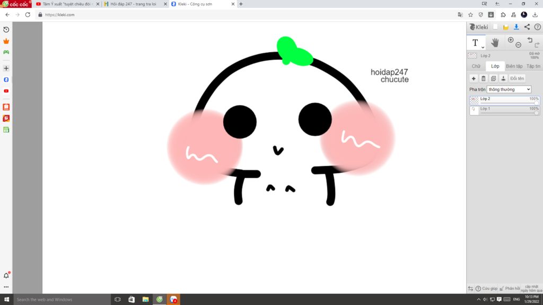Screen dimensions: 543x305
Task: Open the browser translate icon
Action: (460, 15)
